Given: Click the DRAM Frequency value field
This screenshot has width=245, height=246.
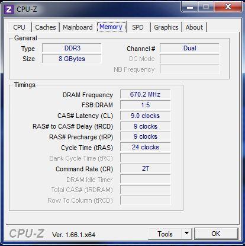Looking at the screenshot, I should click(146, 94).
